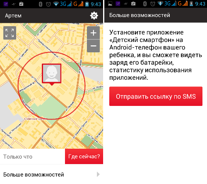Tap the Только что last-update label
207x184 pixels.
click(x=18, y=157)
